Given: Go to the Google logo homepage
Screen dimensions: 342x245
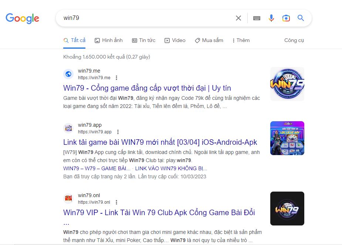Looking at the screenshot, I should (22, 18).
